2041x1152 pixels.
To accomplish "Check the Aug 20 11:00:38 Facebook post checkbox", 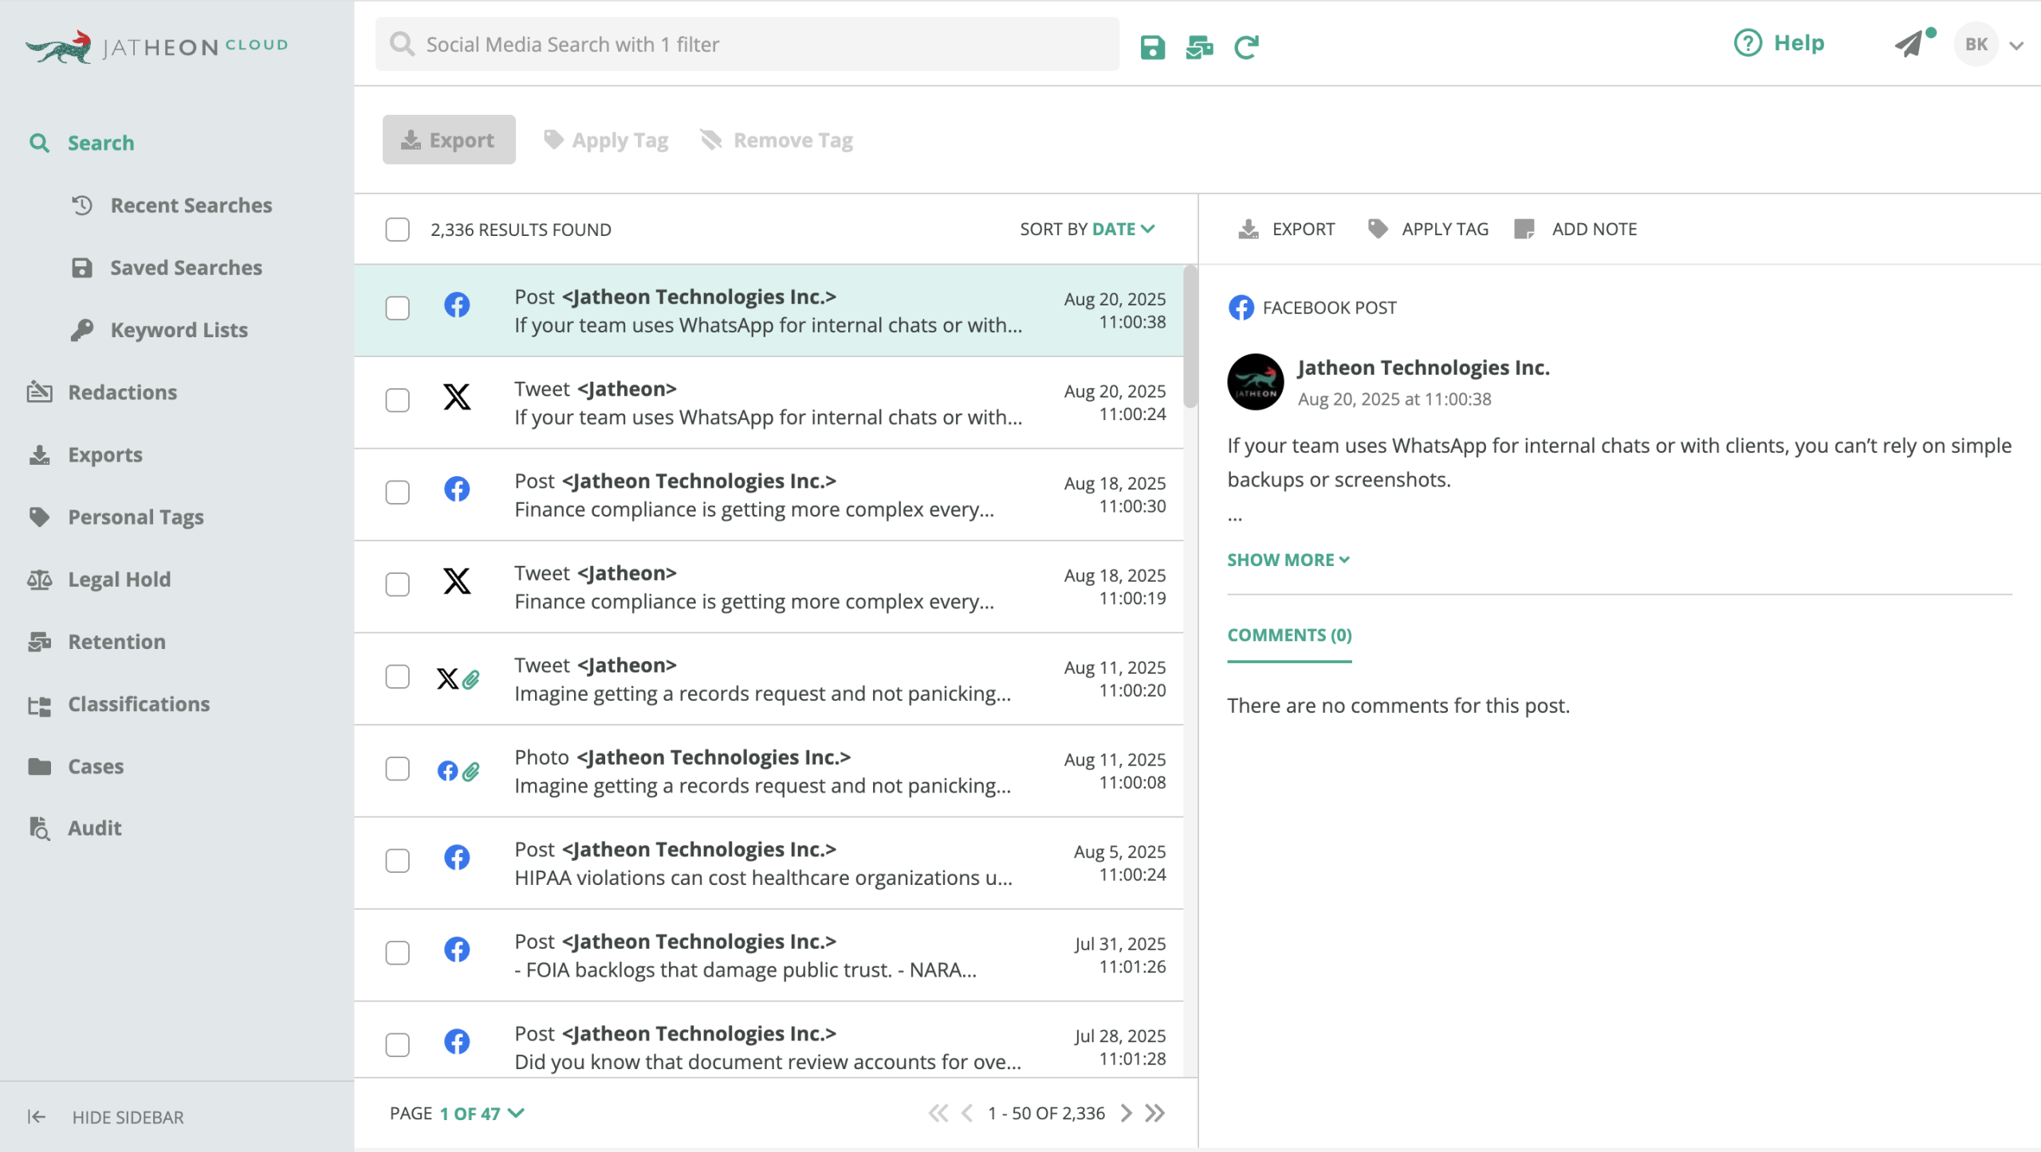I will pos(397,308).
